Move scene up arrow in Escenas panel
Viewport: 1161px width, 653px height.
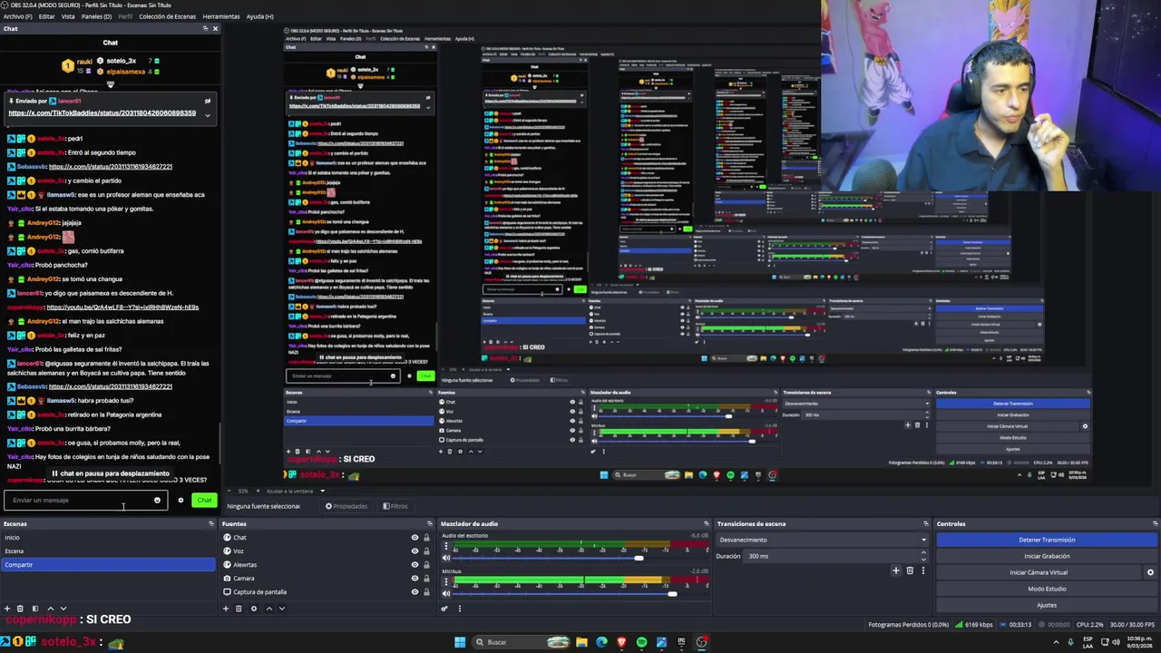(50, 609)
